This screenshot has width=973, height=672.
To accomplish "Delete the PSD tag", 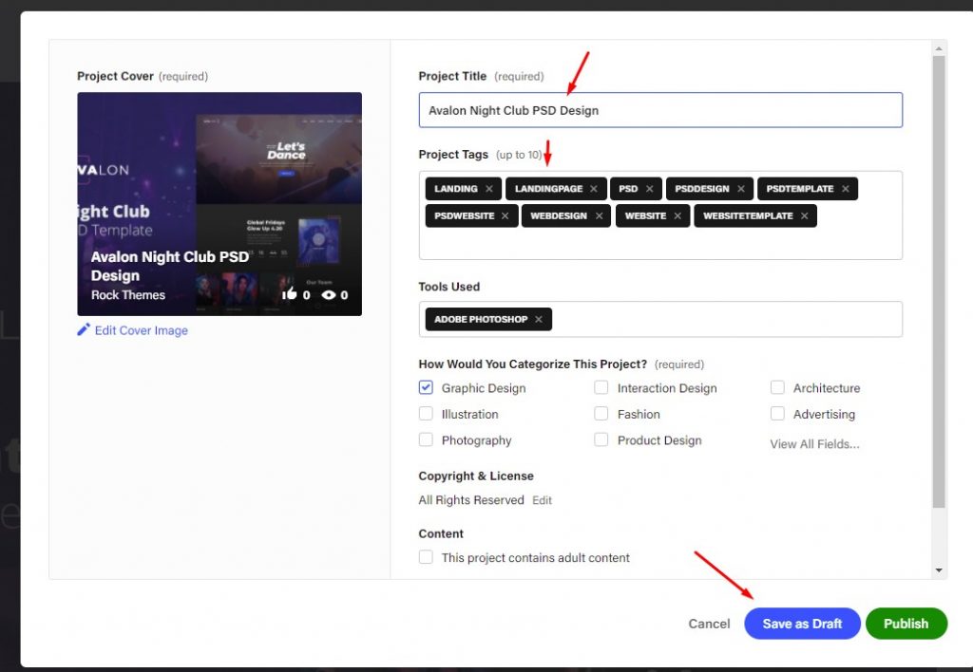I will (x=650, y=189).
